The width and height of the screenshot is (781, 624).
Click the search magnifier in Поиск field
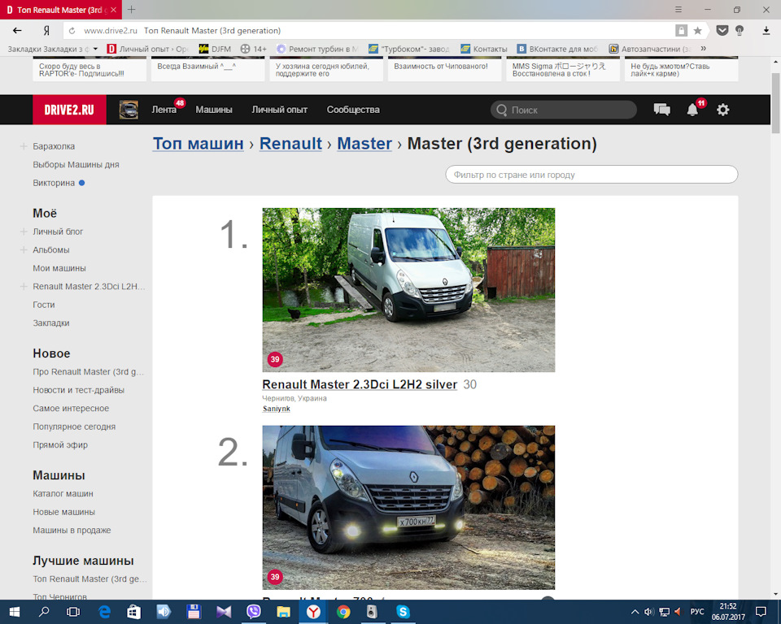502,110
